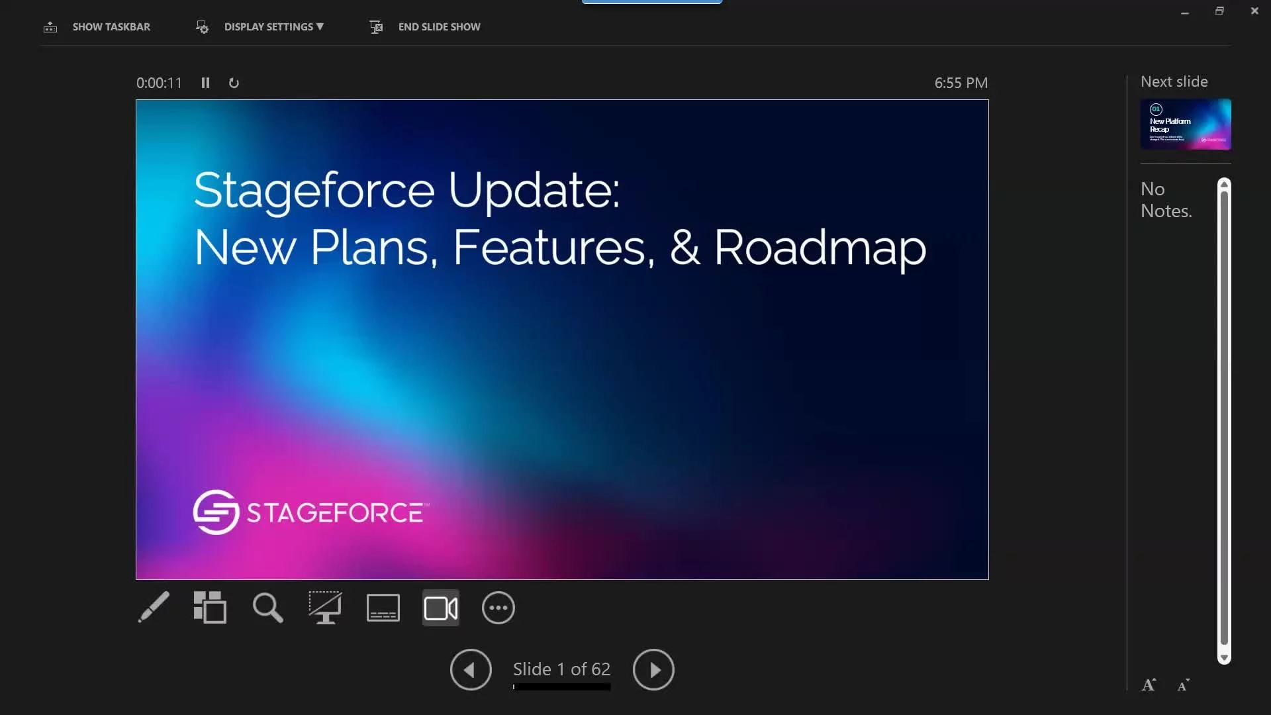Open the see all slides grid

[x=210, y=607]
